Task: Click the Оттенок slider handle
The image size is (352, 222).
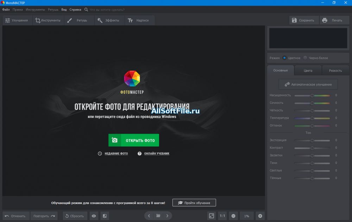Action: (x=312, y=126)
